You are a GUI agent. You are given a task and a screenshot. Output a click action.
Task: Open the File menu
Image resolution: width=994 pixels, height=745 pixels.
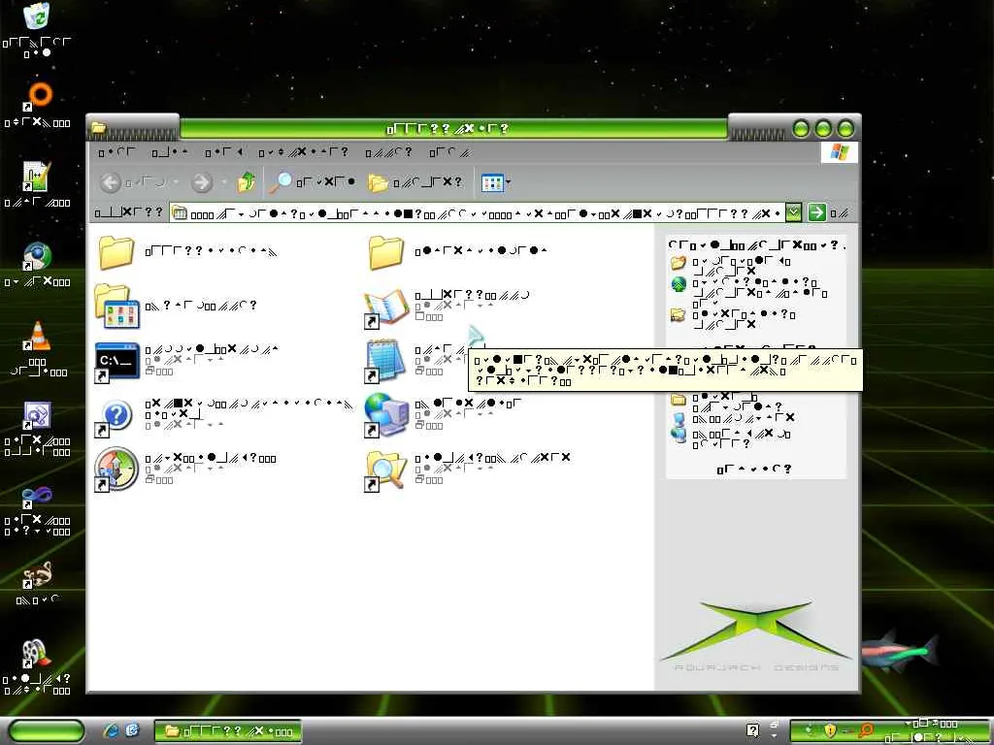[117, 152]
